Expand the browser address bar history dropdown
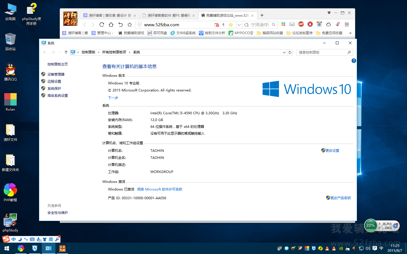The width and height of the screenshot is (407, 254). (239, 25)
